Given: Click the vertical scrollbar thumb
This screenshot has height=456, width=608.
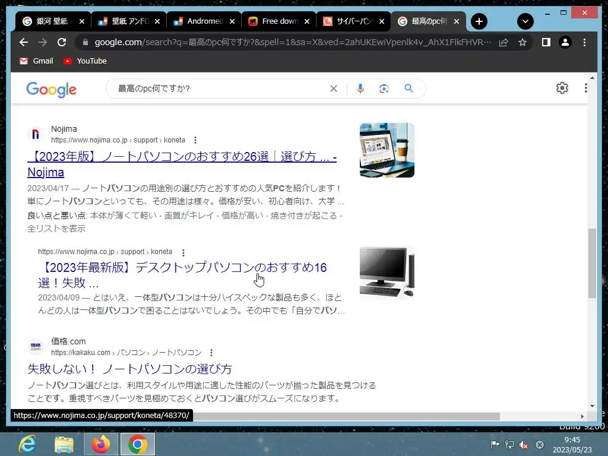Looking at the screenshot, I should (x=592, y=263).
